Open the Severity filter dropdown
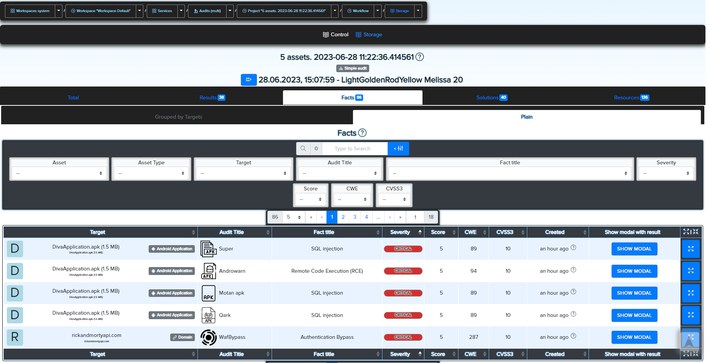The height and width of the screenshot is (363, 710). [666, 173]
